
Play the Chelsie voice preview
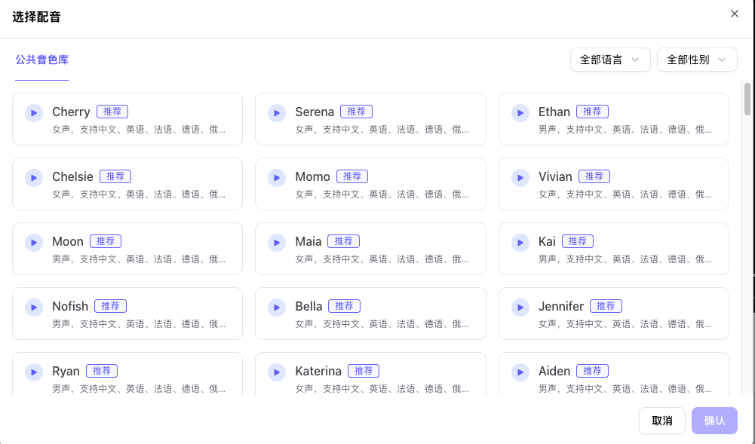coord(34,177)
